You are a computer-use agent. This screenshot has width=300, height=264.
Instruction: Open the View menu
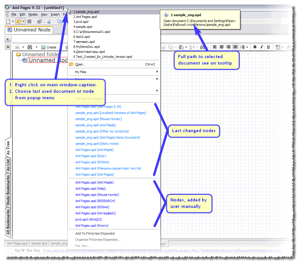pyautogui.click(x=44, y=14)
